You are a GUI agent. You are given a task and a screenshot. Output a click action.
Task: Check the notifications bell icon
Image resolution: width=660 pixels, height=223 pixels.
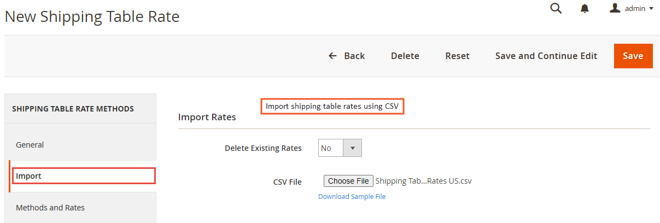pyautogui.click(x=585, y=9)
